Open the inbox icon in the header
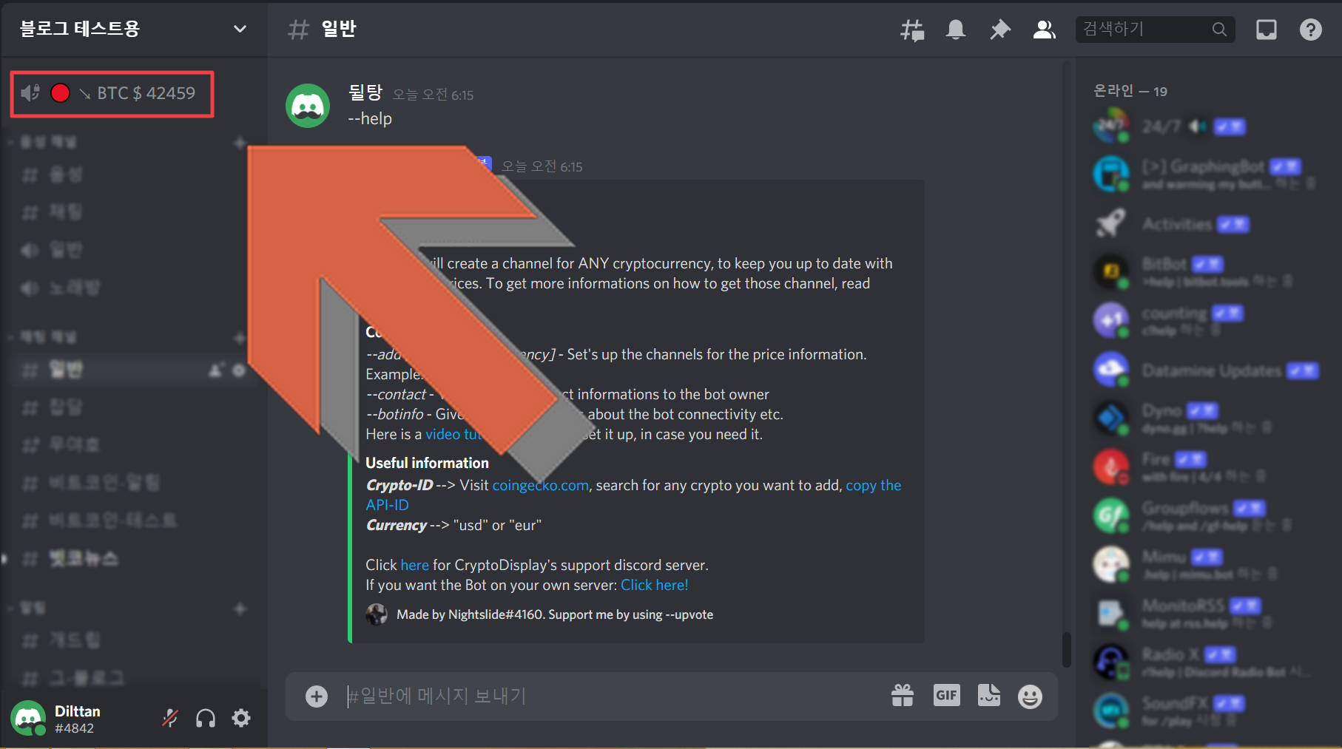The image size is (1342, 749). pos(1267,30)
